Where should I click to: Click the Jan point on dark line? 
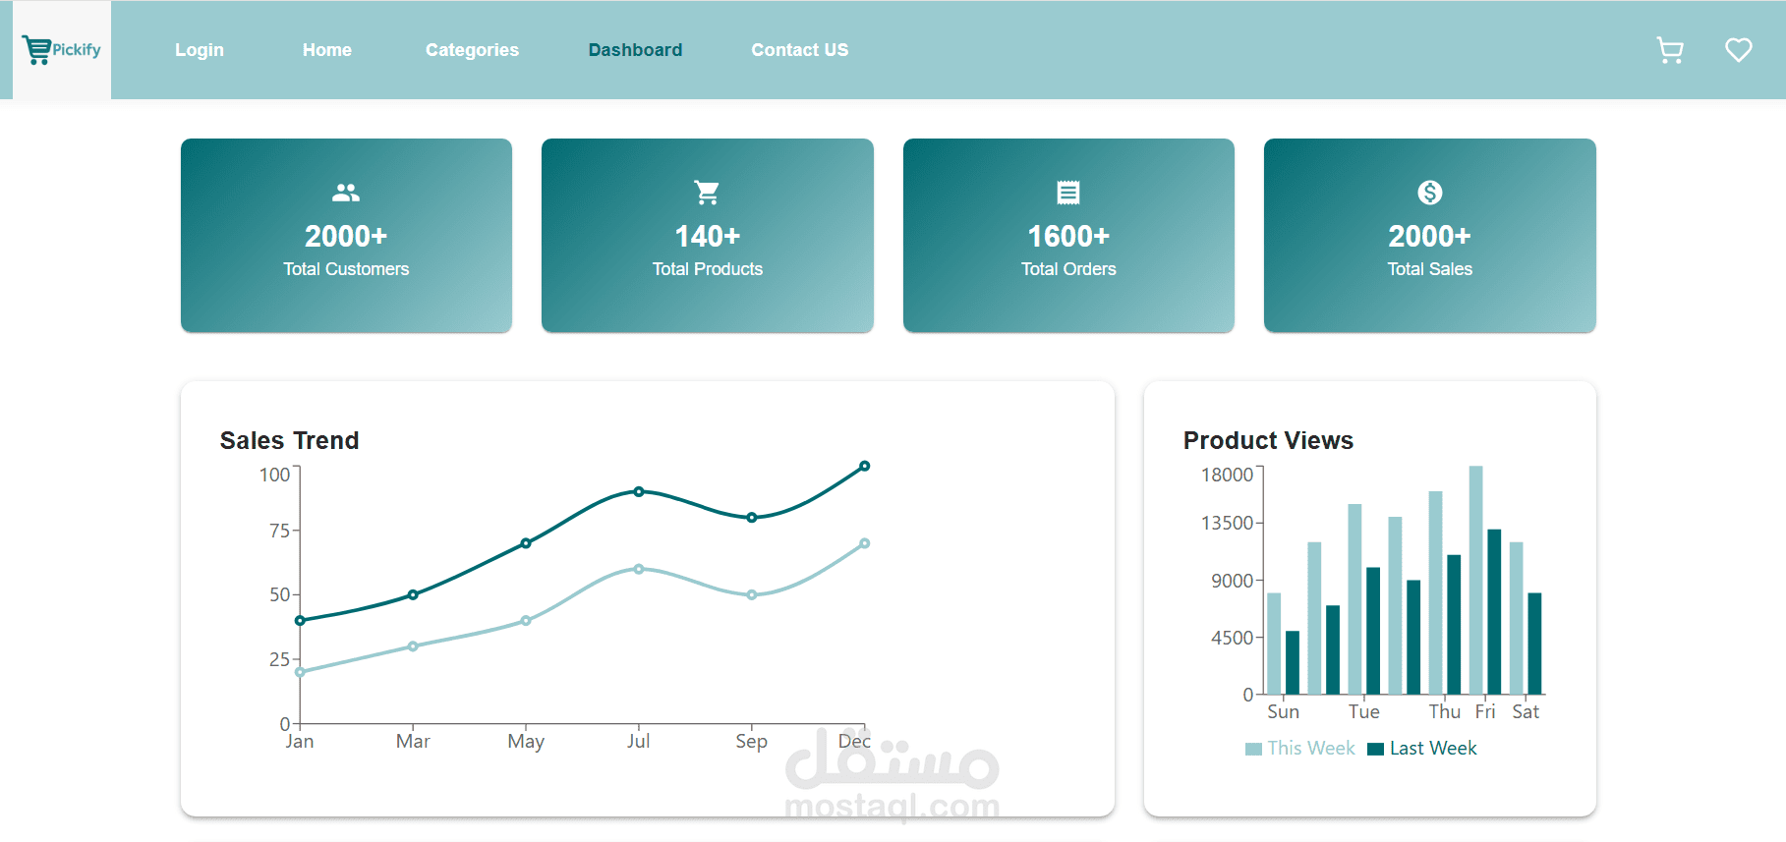click(300, 620)
